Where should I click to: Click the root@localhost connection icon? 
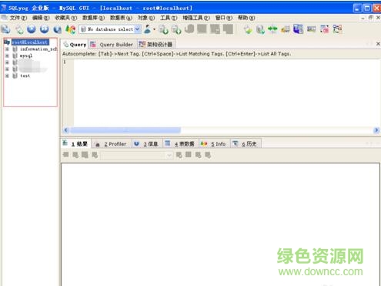click(7, 42)
